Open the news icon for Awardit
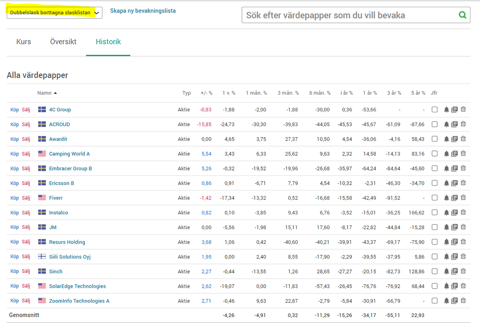This screenshot has width=480, height=323. (x=454, y=139)
